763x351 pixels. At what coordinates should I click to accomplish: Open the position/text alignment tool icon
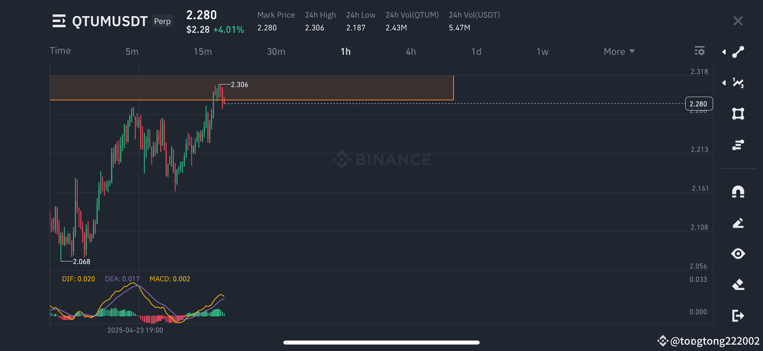(x=738, y=145)
